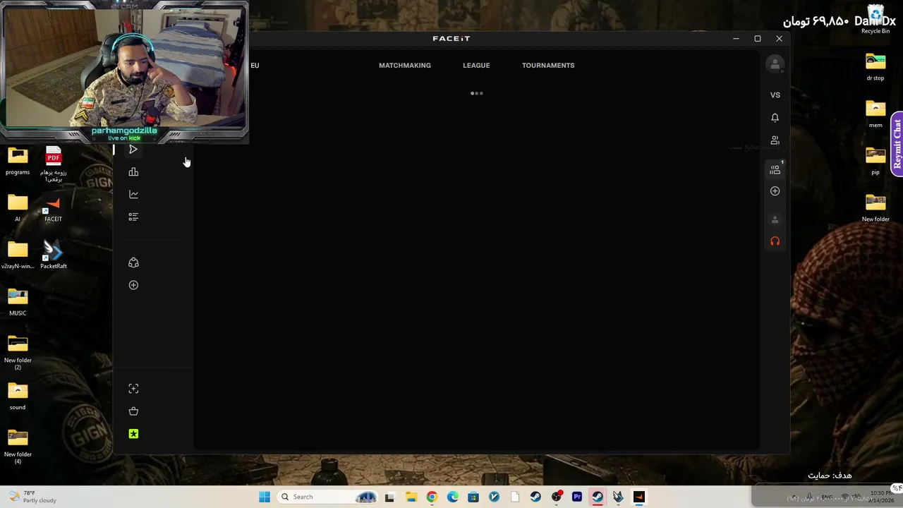903x508 pixels.
Task: Open Microsoft Store from the taskbar
Action: (473, 497)
